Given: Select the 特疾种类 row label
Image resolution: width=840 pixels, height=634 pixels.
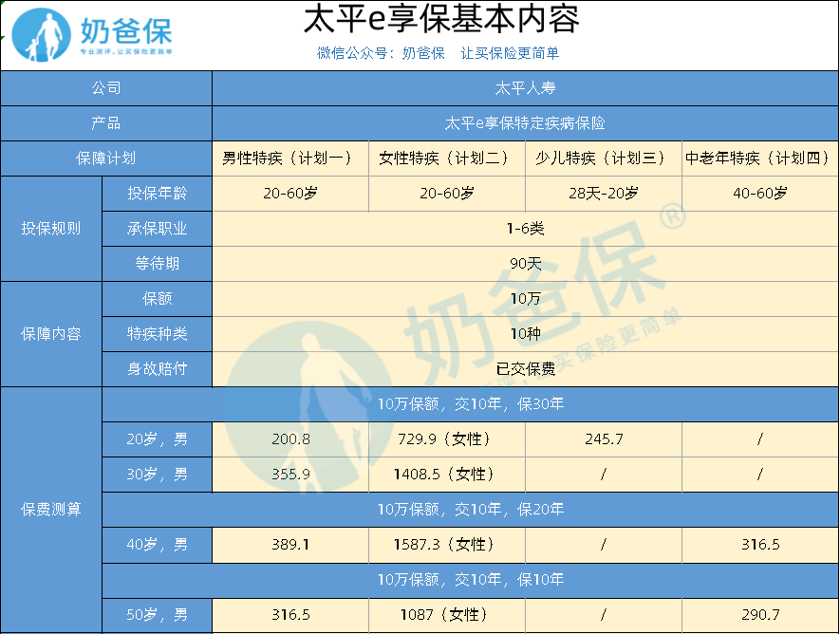Looking at the screenshot, I should coord(157,334).
